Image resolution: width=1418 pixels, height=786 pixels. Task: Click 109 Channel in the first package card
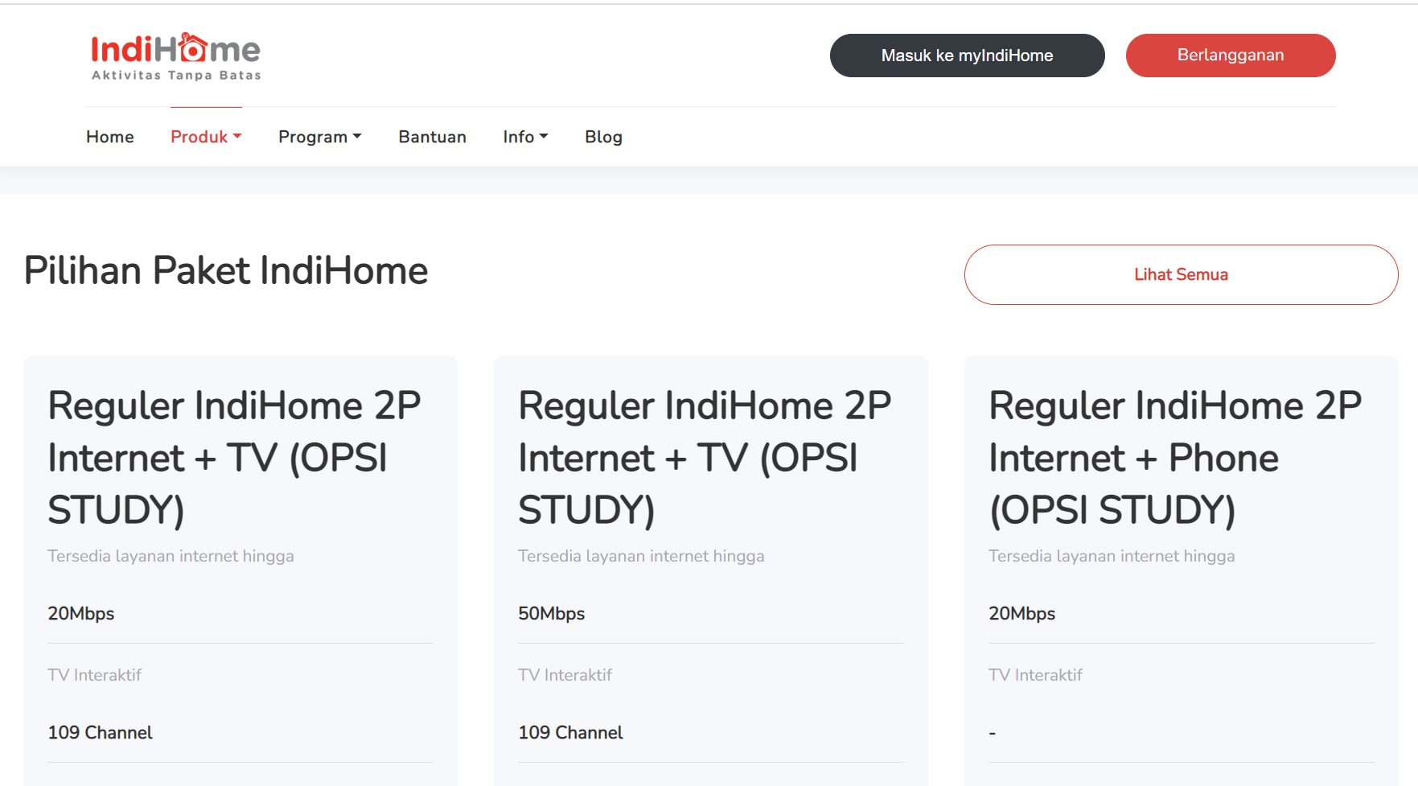tap(100, 732)
